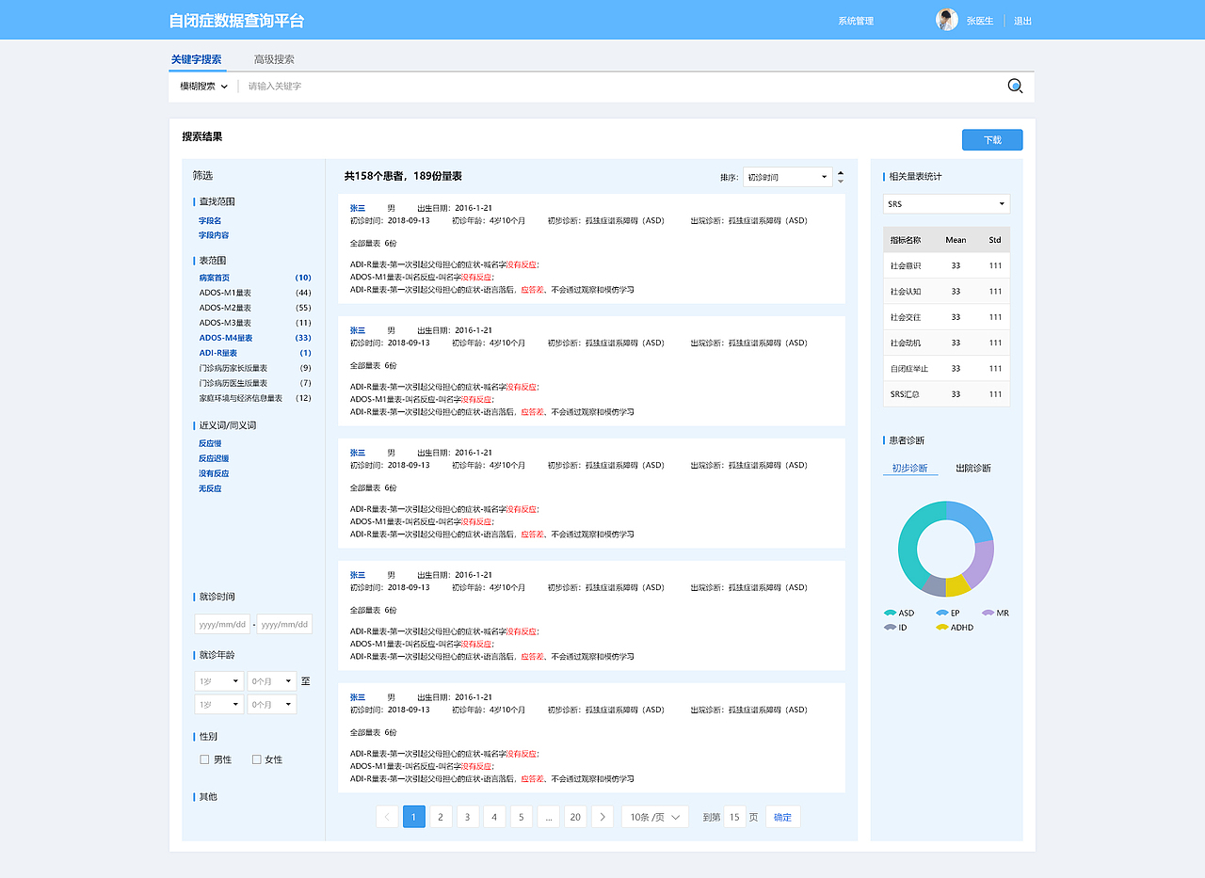This screenshot has height=878, width=1205.
Task: Open patient 张三 in first result card
Action: [358, 208]
